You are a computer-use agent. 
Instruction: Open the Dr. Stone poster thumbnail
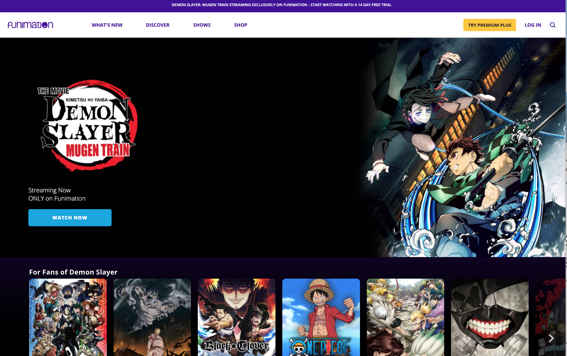tap(405, 317)
